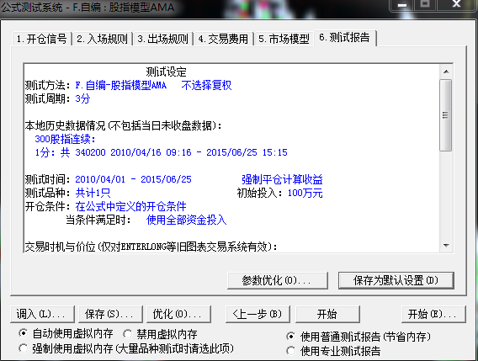The height and width of the screenshot is (361, 478).
Task: Click the 保存(S)... button
Action: [110, 314]
